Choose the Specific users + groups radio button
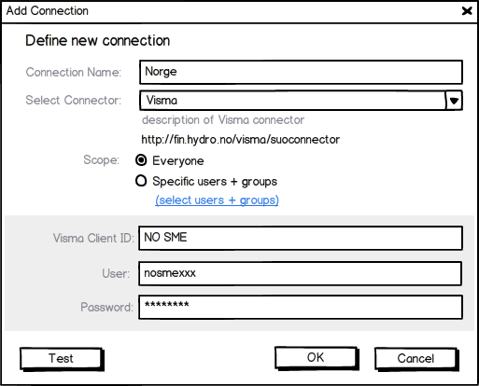 click(141, 181)
